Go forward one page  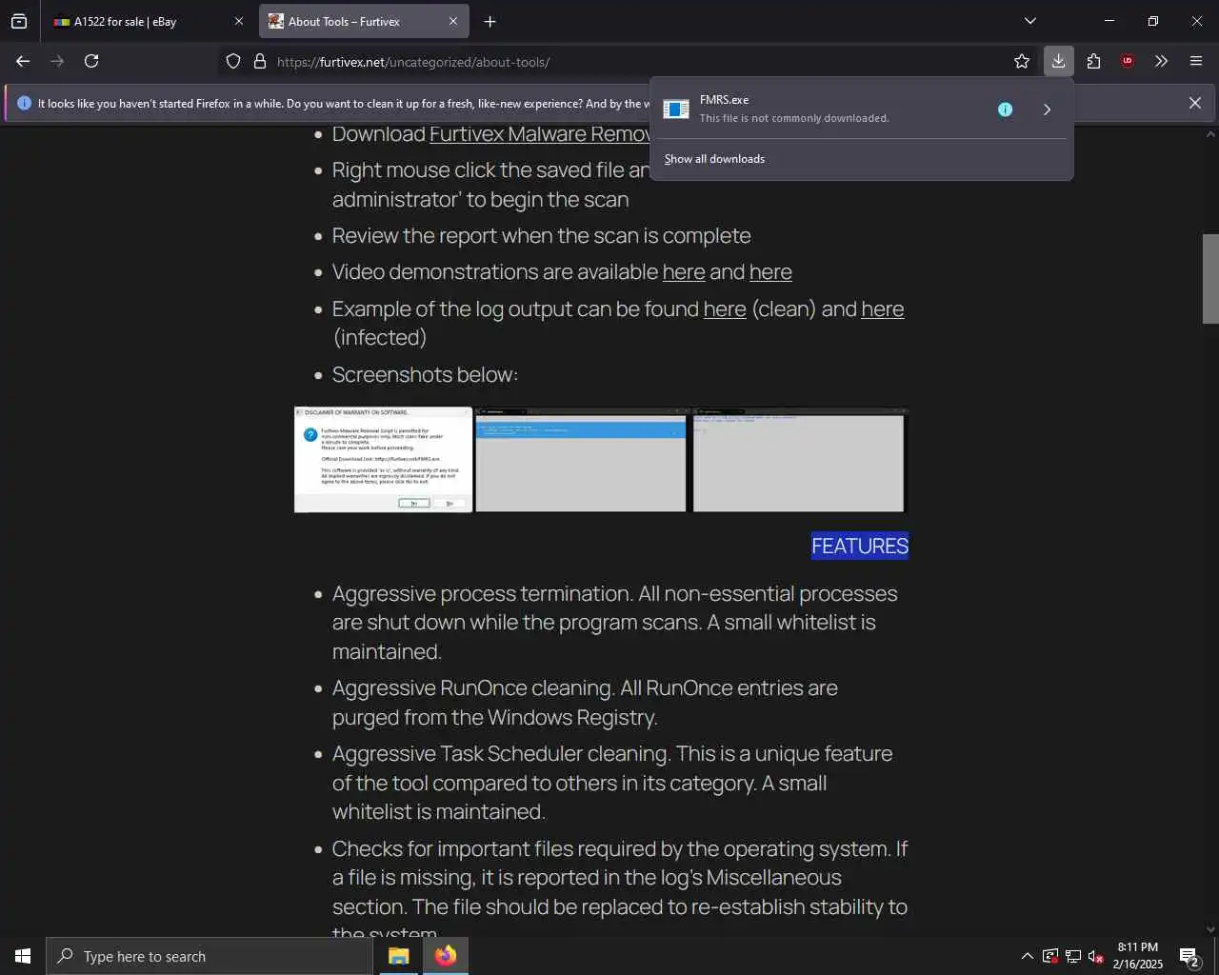click(57, 61)
